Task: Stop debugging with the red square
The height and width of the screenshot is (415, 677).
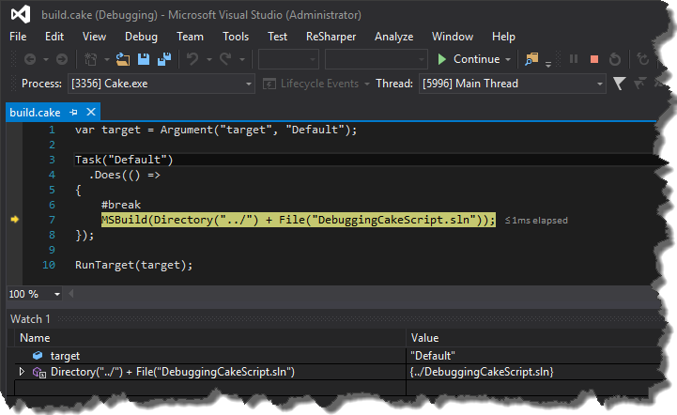Action: click(594, 59)
